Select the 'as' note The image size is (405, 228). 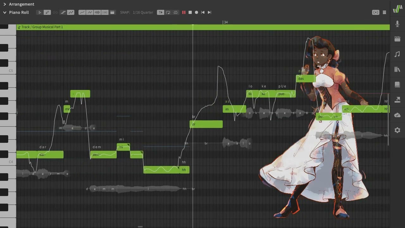coord(234,109)
